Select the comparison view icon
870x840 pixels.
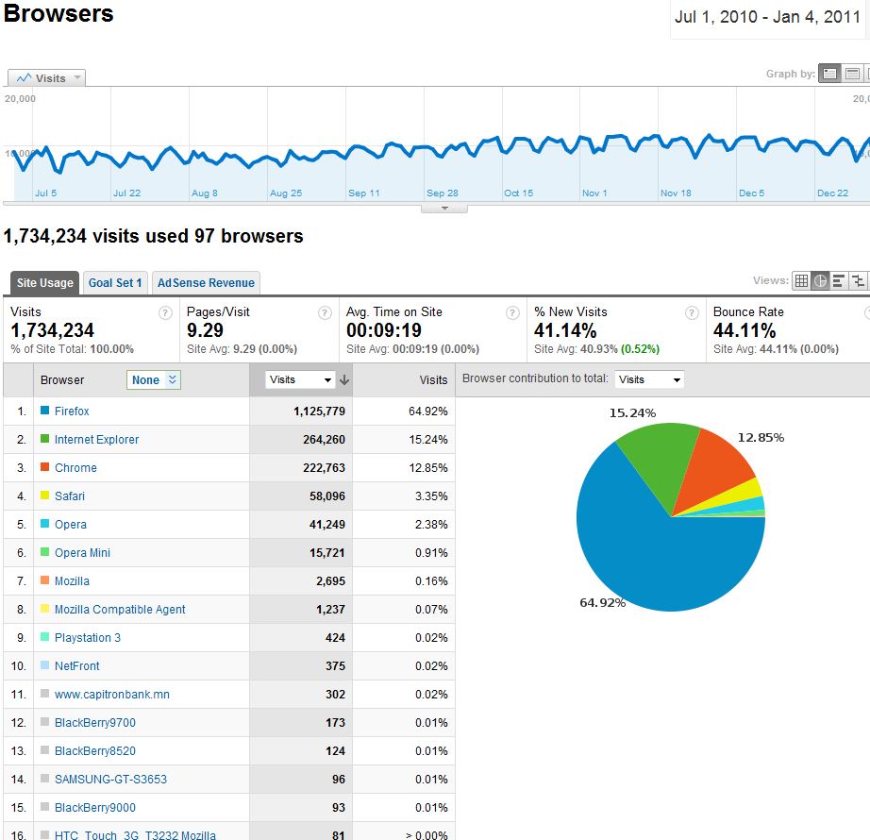tap(858, 280)
